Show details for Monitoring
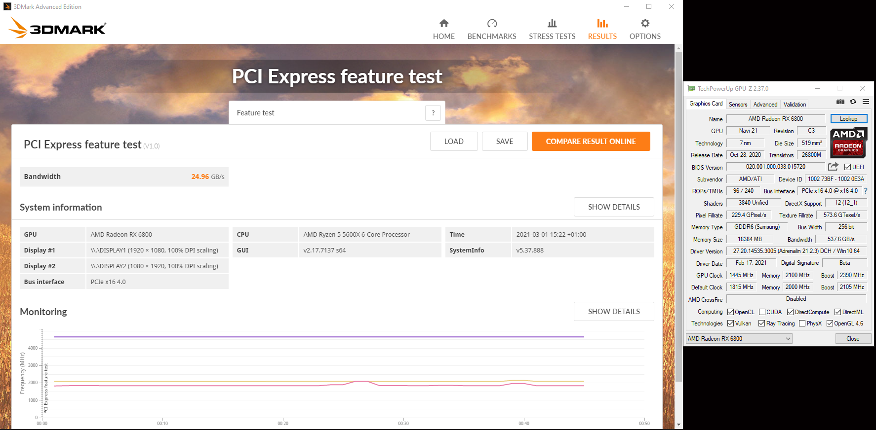This screenshot has height=430, width=876. click(614, 312)
